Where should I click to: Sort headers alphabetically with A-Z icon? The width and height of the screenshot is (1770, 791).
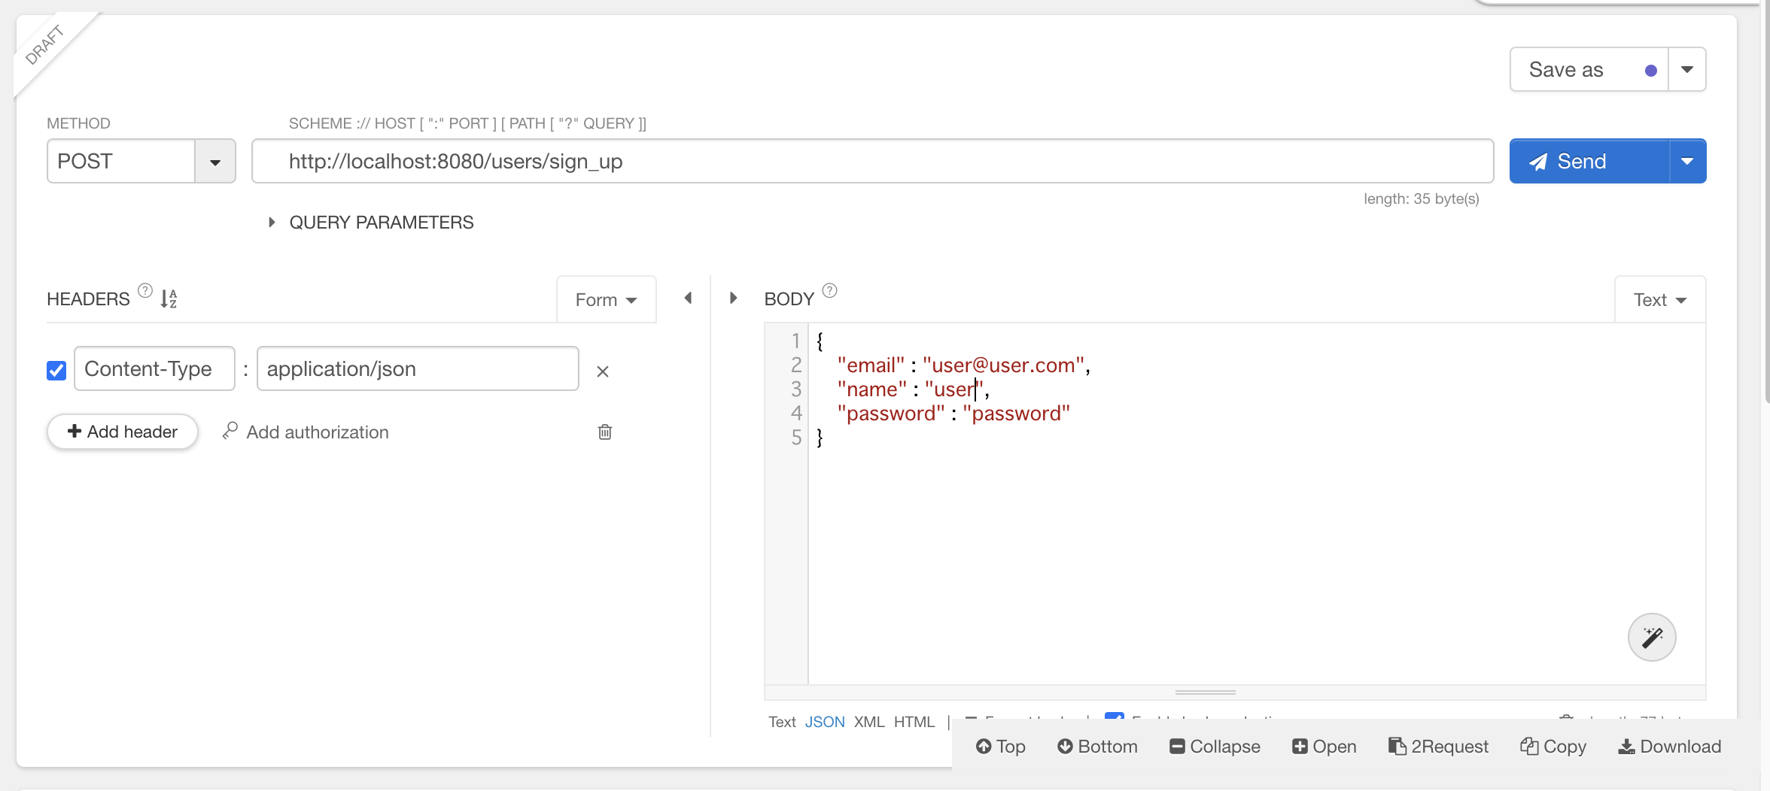[169, 299]
